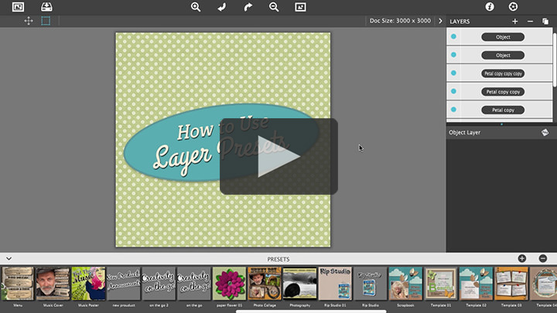Viewport: 557px width, 313px height.
Task: Select the move tool crosshair icon
Action: [x=29, y=21]
